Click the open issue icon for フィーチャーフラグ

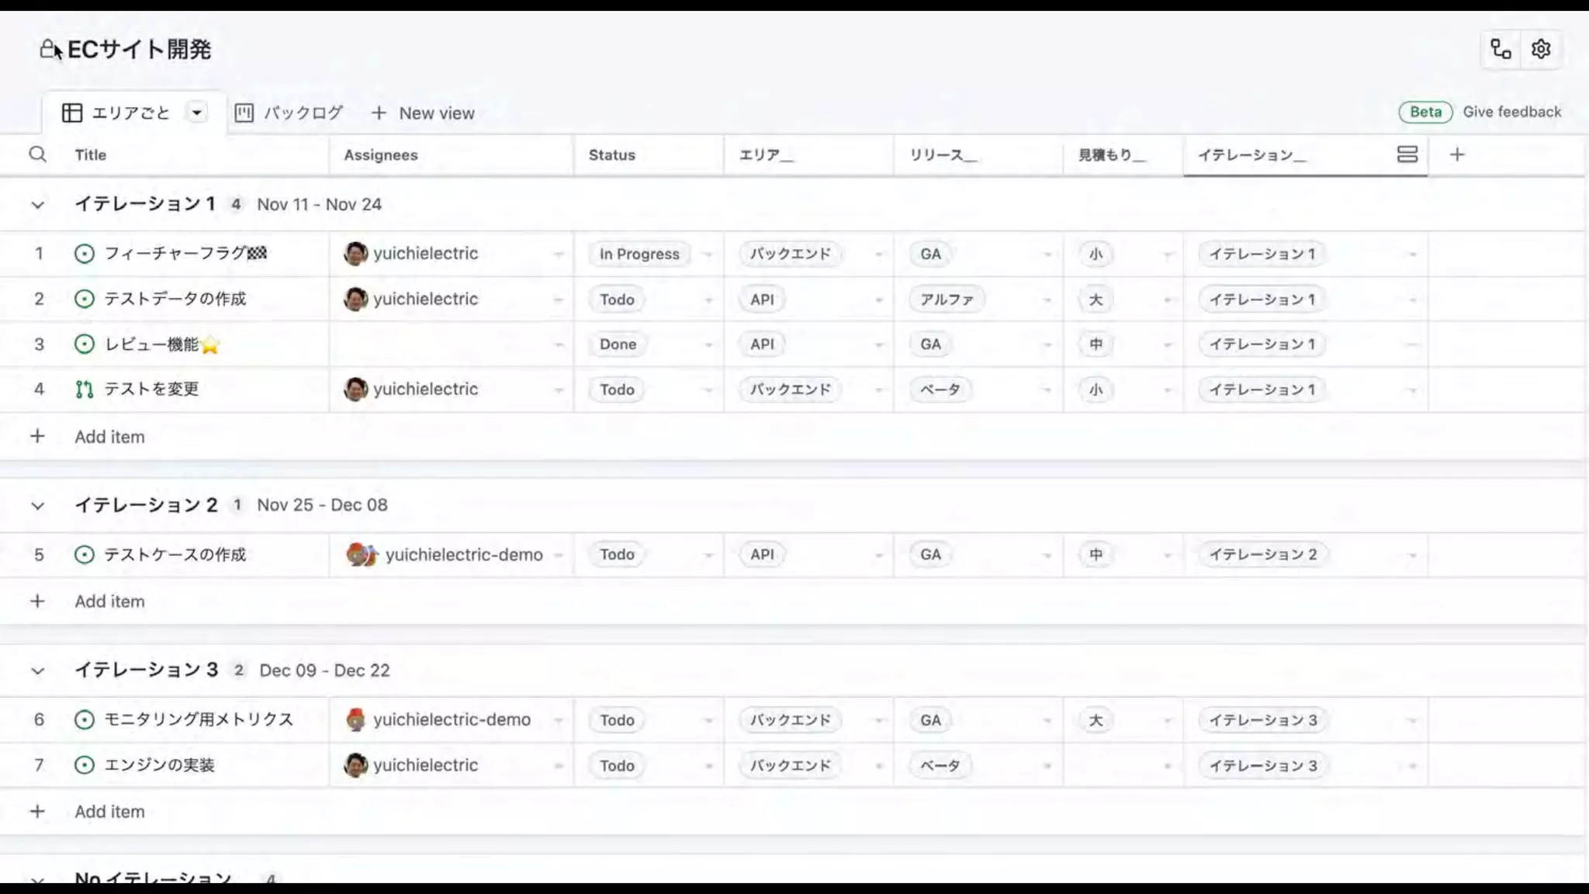[x=84, y=254]
